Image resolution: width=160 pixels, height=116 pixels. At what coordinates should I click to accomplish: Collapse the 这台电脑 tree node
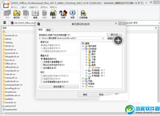[83, 49]
